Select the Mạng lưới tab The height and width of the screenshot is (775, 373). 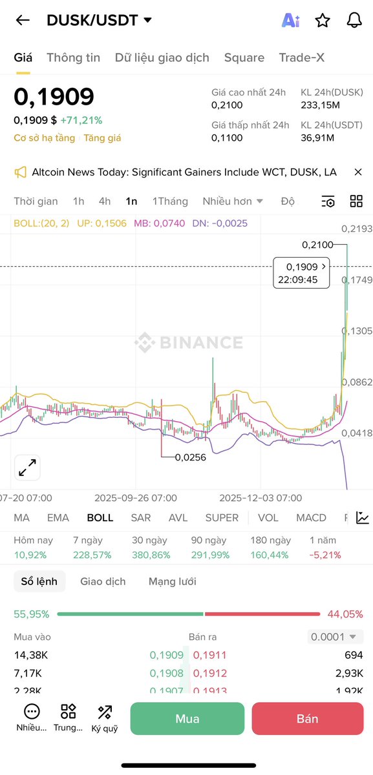point(173,581)
